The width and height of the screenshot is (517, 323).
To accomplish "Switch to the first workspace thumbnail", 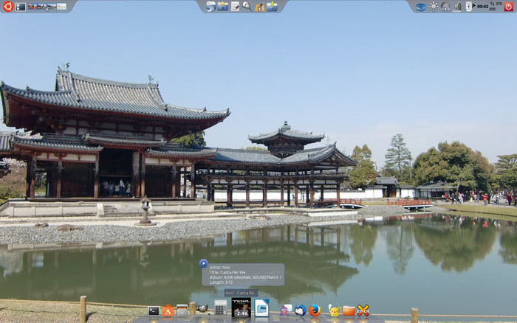I will [x=32, y=6].
